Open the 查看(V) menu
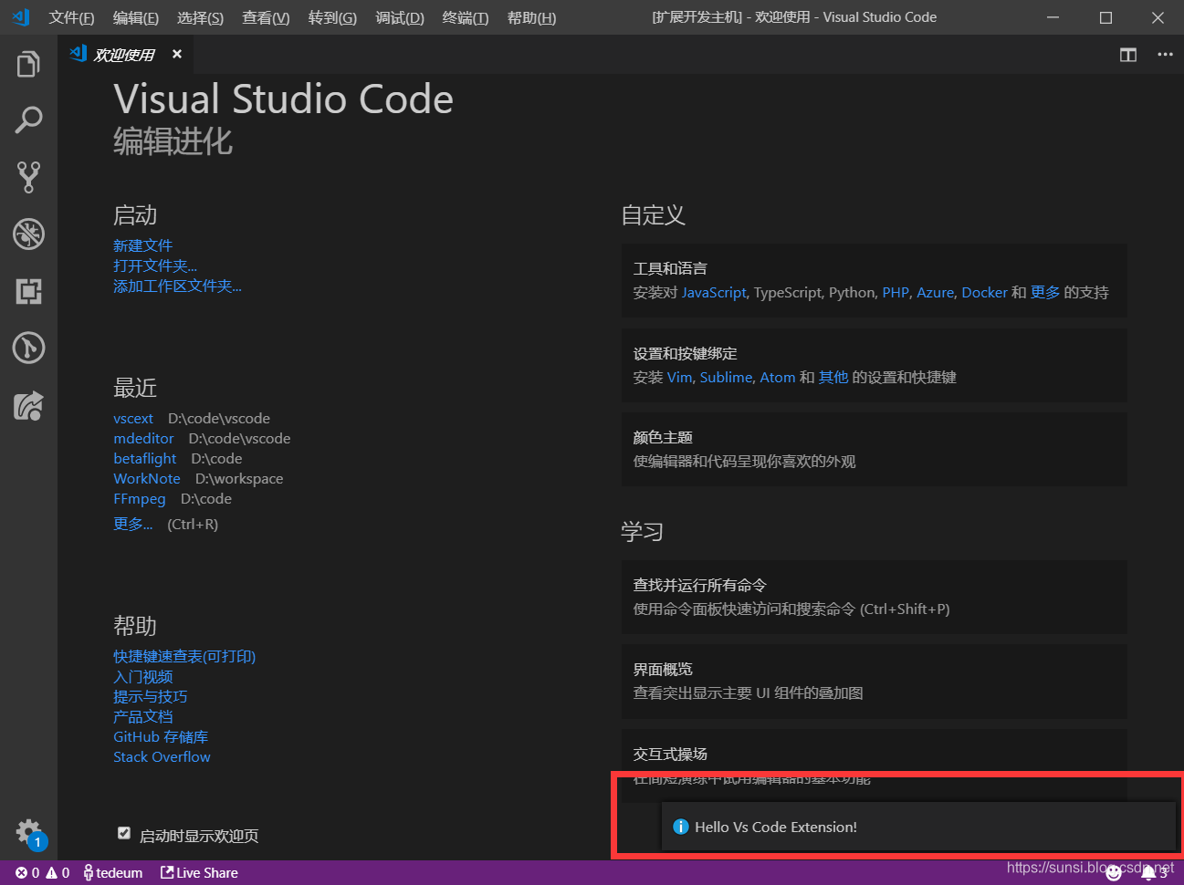This screenshot has height=885, width=1184. [x=266, y=17]
